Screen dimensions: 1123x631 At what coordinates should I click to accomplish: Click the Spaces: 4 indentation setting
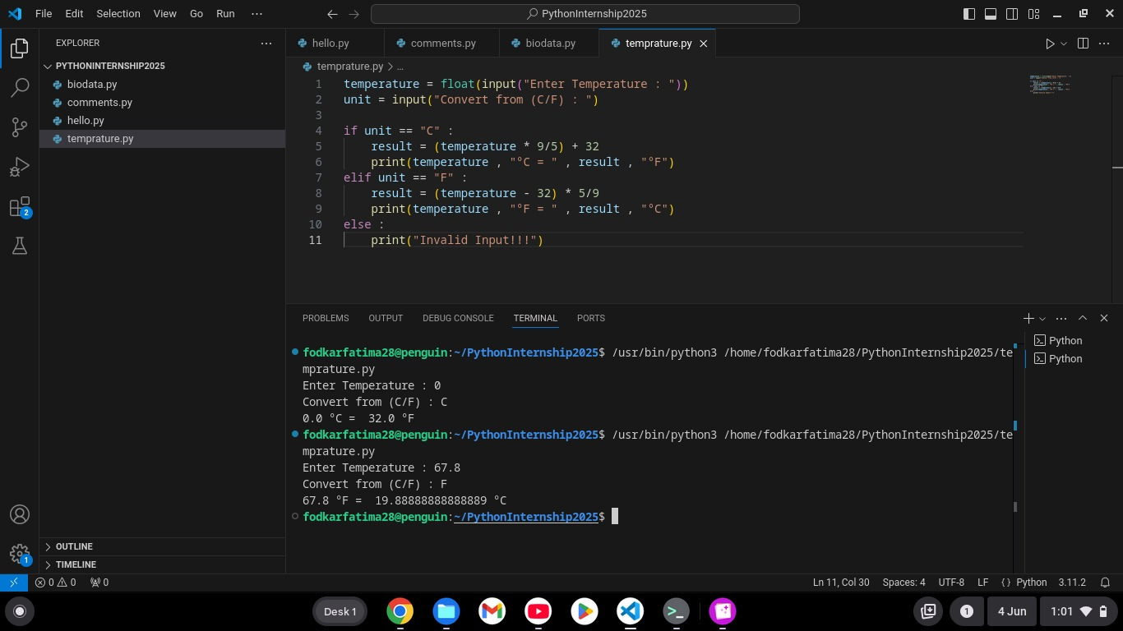(903, 583)
